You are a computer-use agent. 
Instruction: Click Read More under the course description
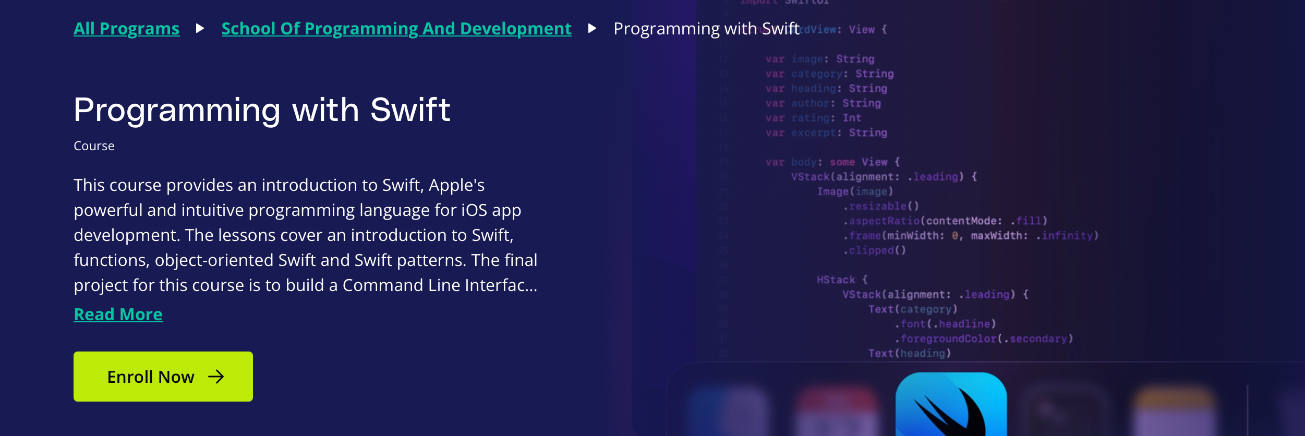pyautogui.click(x=118, y=314)
